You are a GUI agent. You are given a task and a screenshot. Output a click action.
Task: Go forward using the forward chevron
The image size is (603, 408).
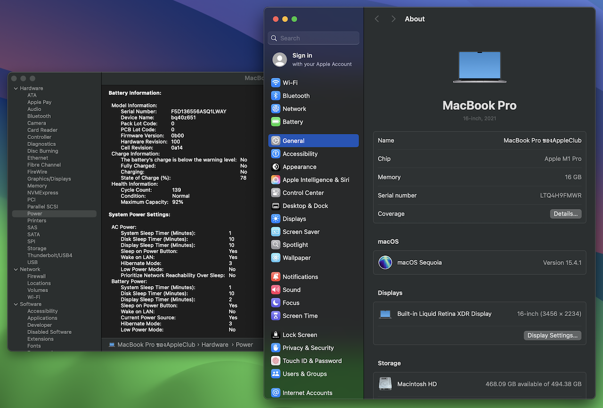point(393,19)
